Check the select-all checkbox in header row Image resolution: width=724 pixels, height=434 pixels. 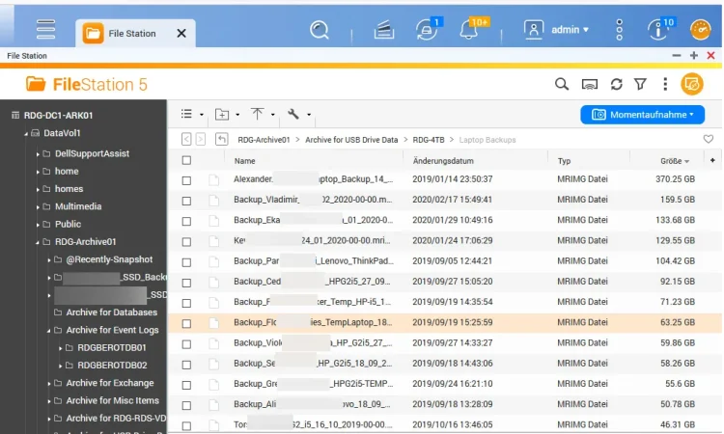pyautogui.click(x=186, y=161)
